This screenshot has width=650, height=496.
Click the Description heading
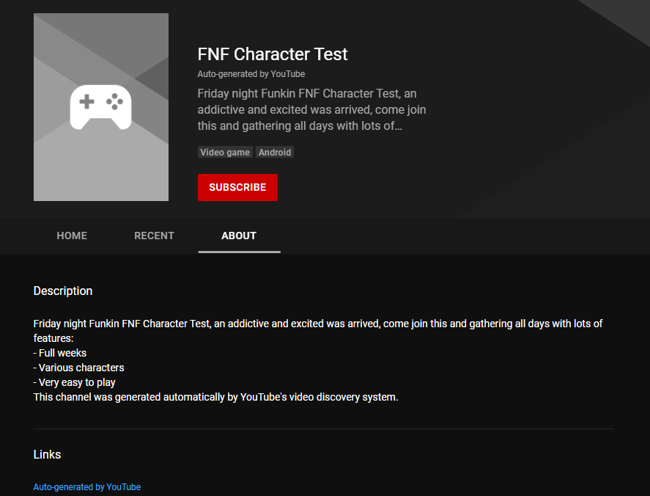[x=63, y=291]
